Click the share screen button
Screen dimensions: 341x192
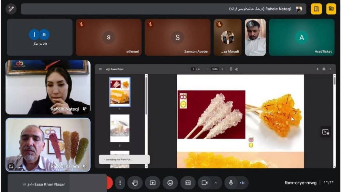(x=152, y=183)
